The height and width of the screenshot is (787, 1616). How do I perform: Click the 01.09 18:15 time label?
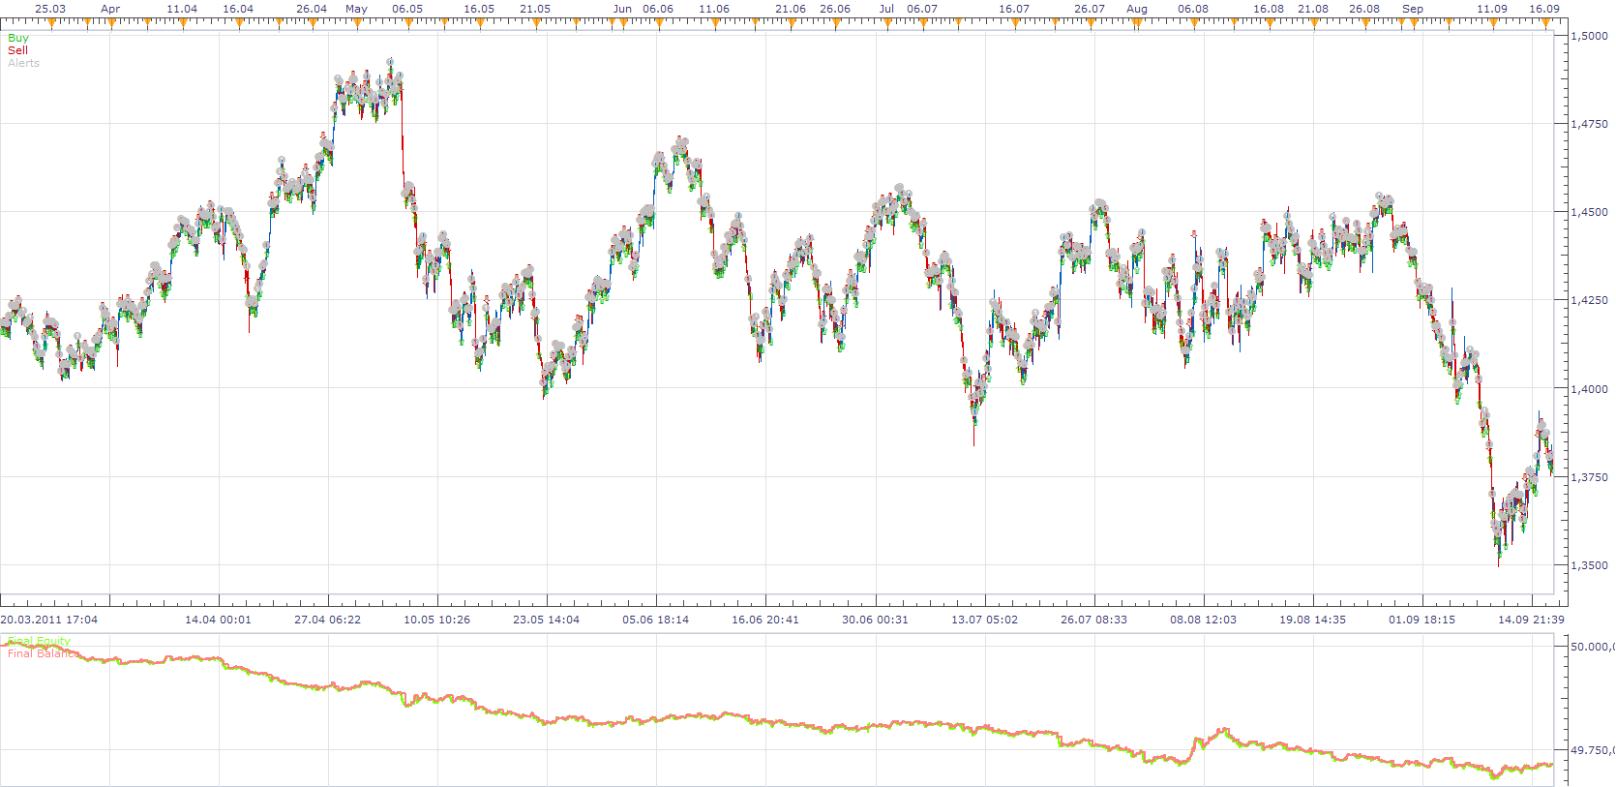coord(1421,620)
